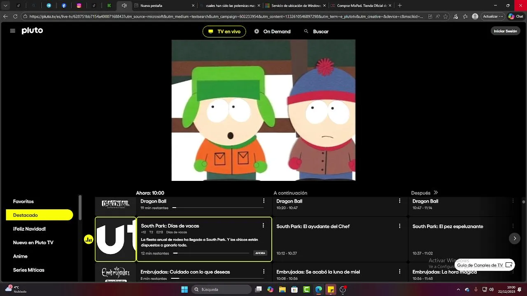The width and height of the screenshot is (527, 296).
Task: Open the browser profile avatar
Action: pos(475,16)
